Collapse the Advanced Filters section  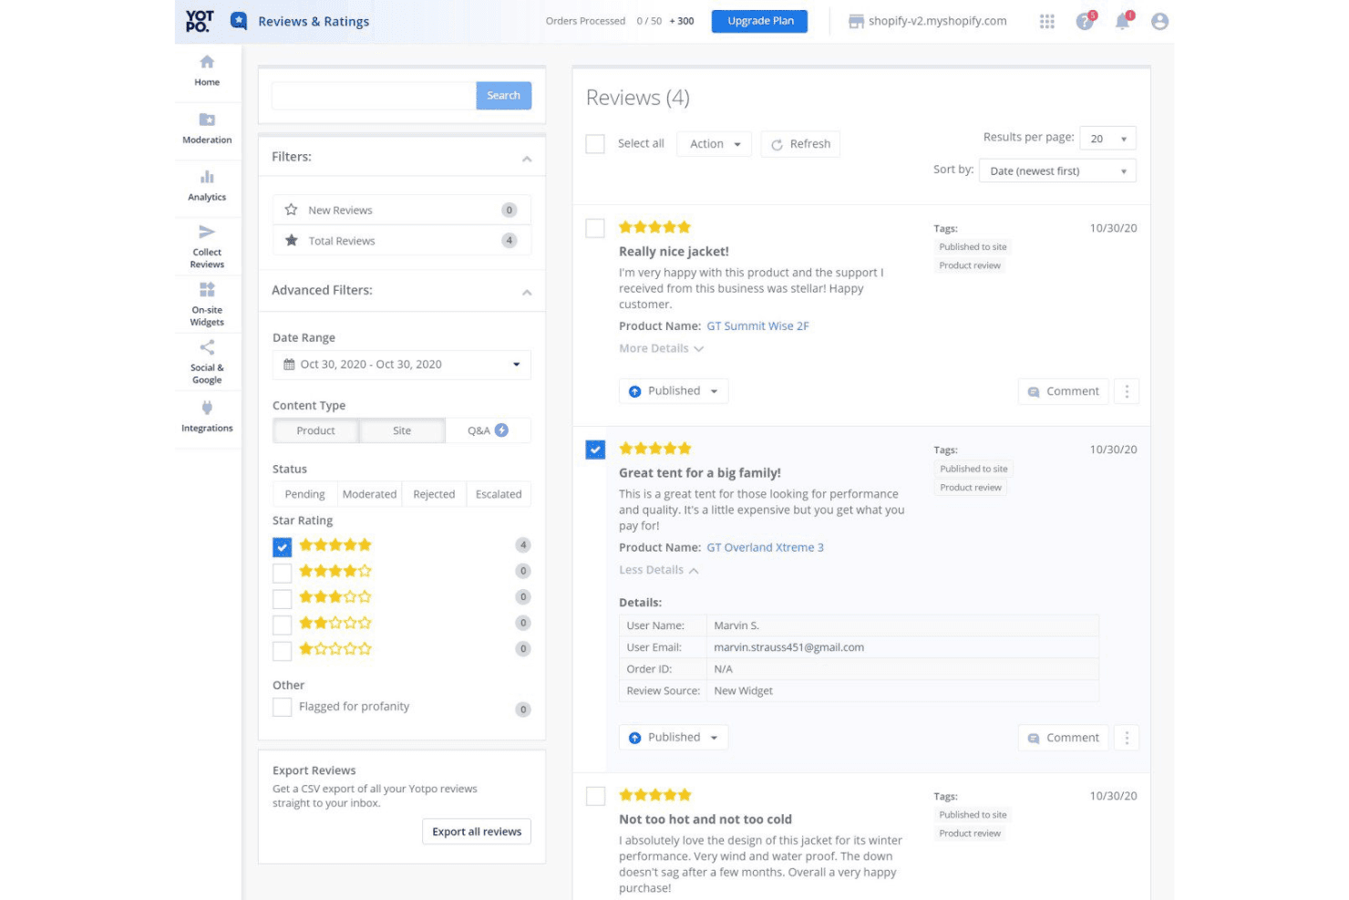click(x=527, y=292)
